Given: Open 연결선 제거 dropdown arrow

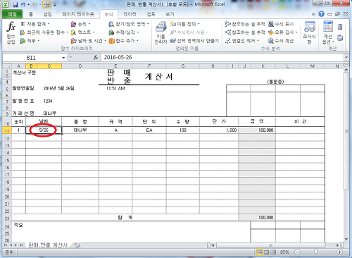Looking at the screenshot, I should (258, 41).
